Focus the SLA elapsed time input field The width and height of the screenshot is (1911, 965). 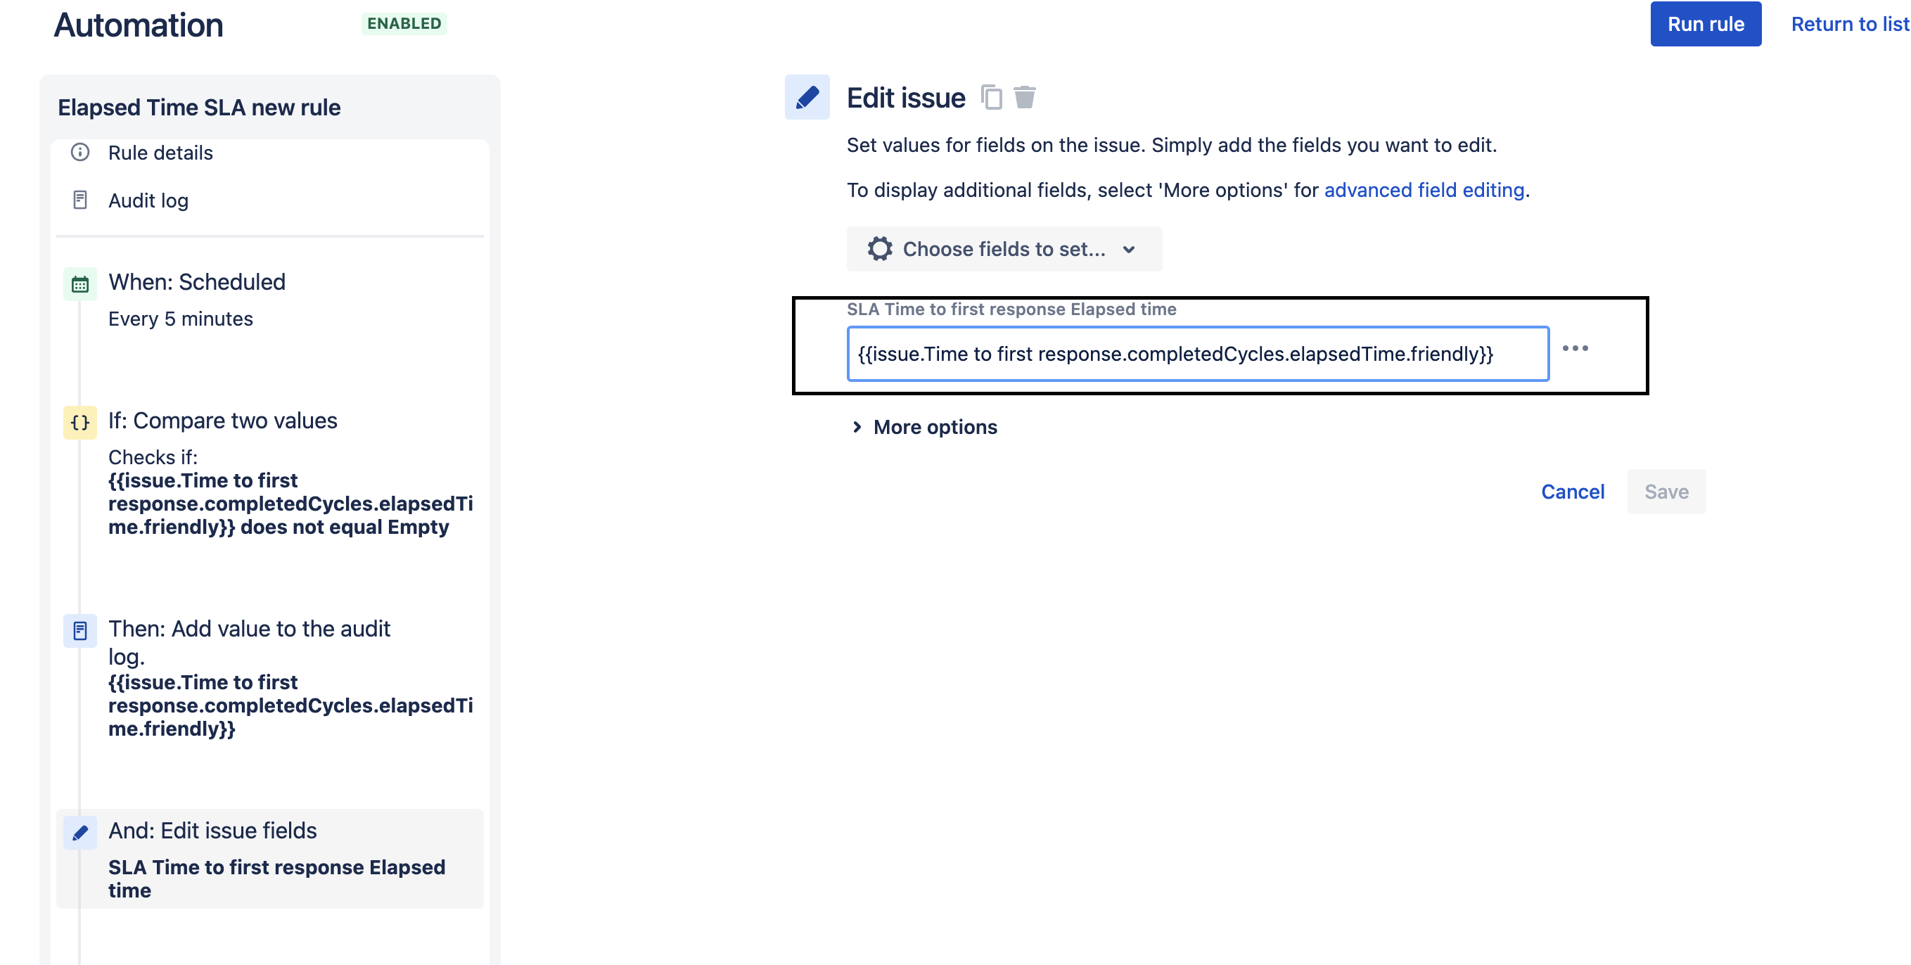coord(1196,354)
